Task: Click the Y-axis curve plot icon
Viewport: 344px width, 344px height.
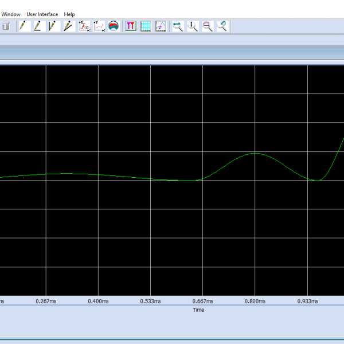Action: [99, 26]
